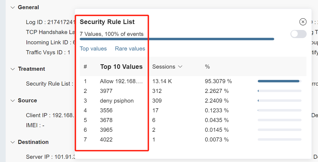
Task: Click the events coverage progress bar
Action: [x=177, y=39]
